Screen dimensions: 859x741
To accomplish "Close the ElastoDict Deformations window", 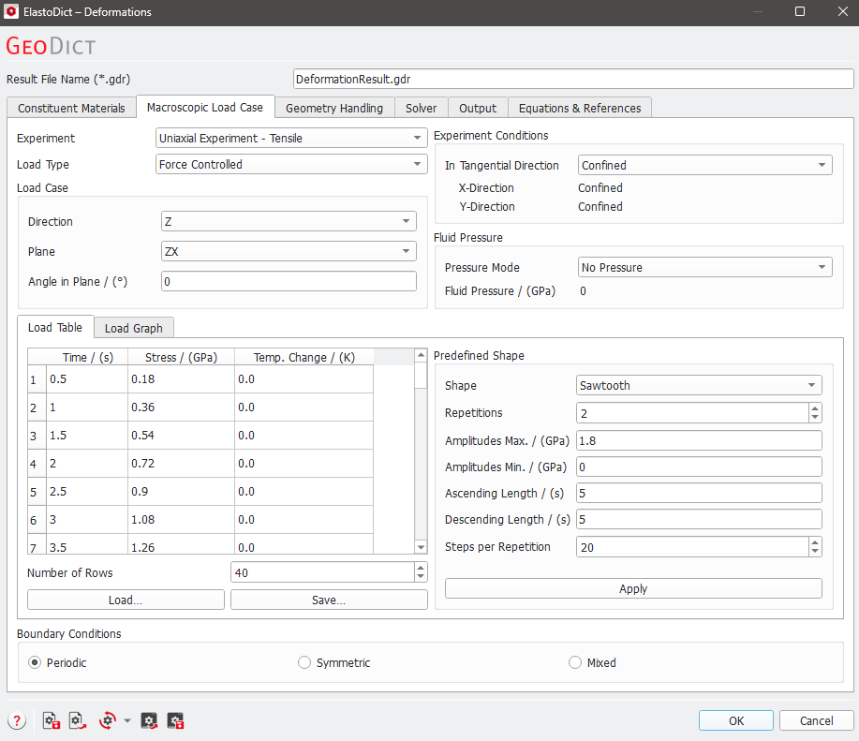I will tap(842, 11).
